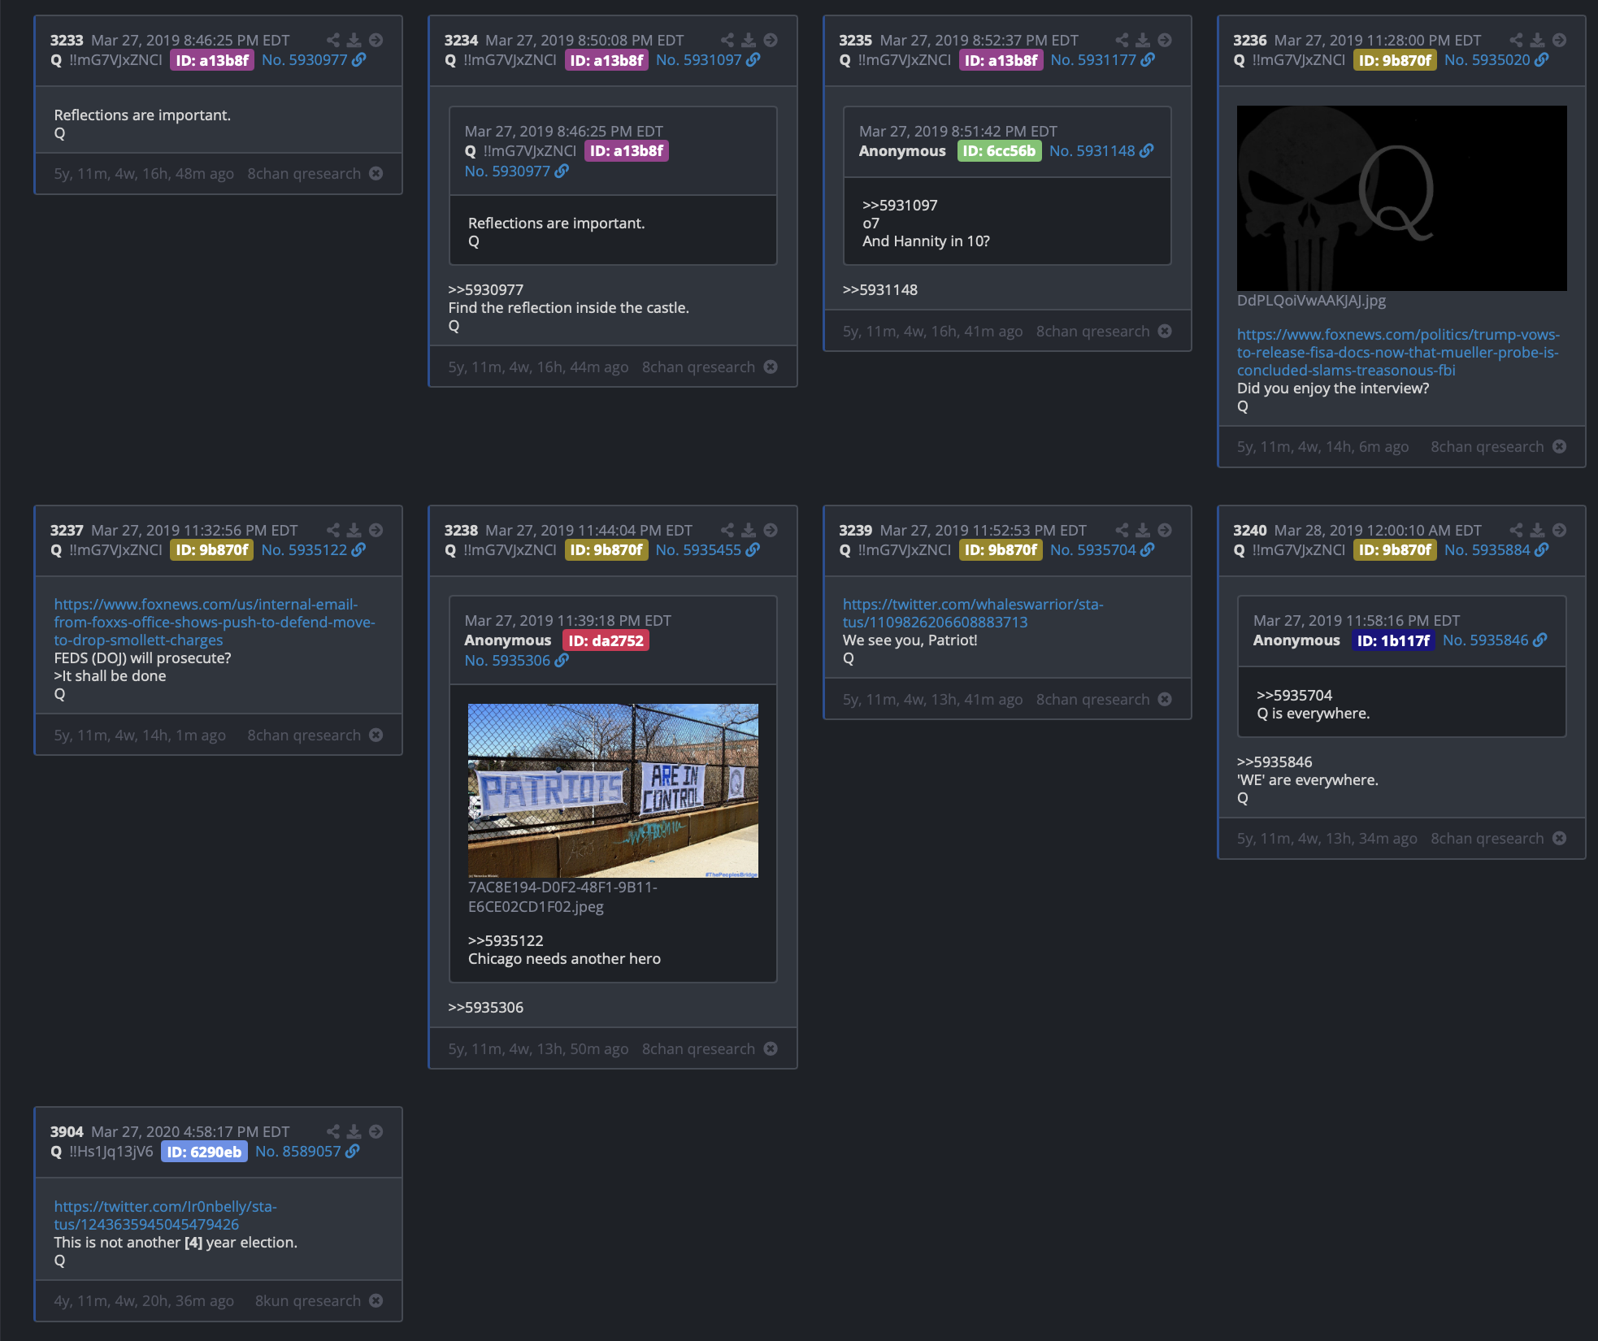Image resolution: width=1598 pixels, height=1341 pixels.
Task: Open quoted link No. 5935306 in post 3238
Action: pyautogui.click(x=507, y=661)
